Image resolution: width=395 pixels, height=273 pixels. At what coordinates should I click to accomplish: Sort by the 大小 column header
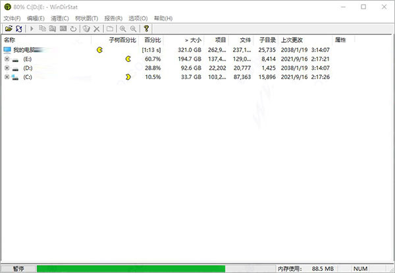pos(184,40)
